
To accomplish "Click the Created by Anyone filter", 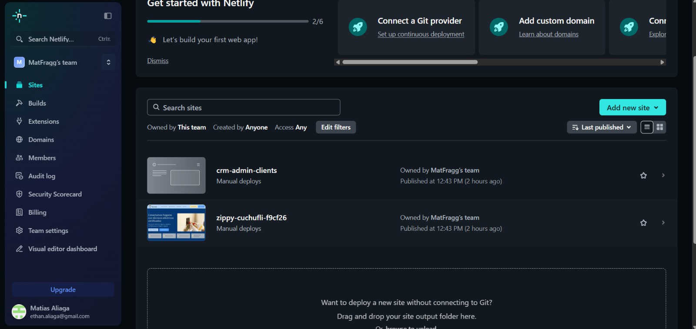I will (x=240, y=127).
